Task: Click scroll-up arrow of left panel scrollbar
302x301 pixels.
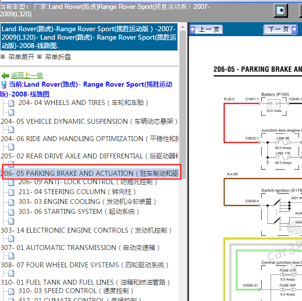Action: tap(183, 27)
